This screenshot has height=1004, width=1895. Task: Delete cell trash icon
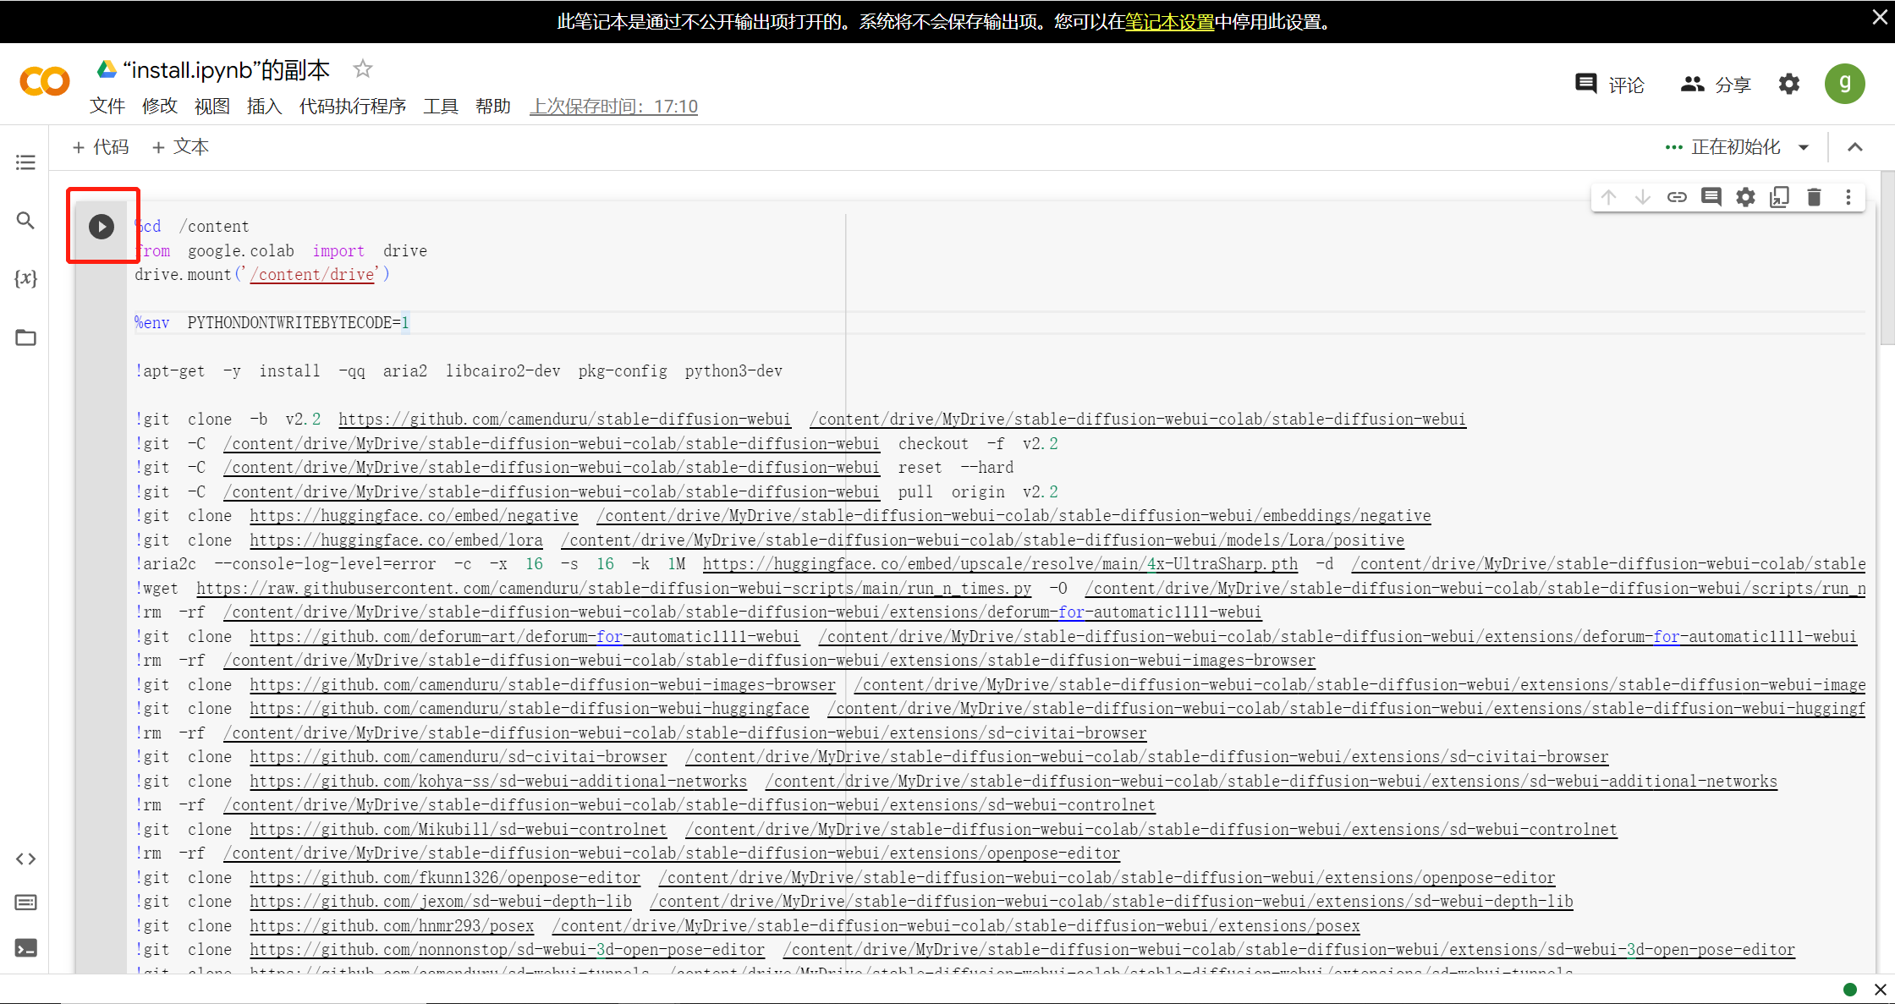(1814, 197)
